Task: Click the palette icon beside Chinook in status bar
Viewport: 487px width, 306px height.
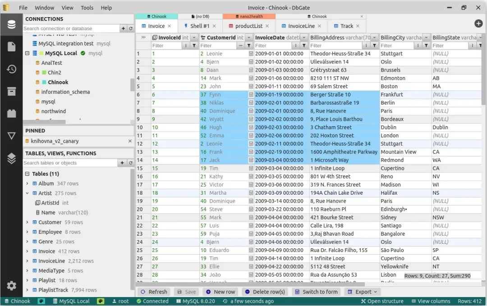Action: [x=41, y=301]
